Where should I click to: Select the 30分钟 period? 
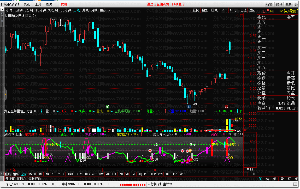(53, 10)
